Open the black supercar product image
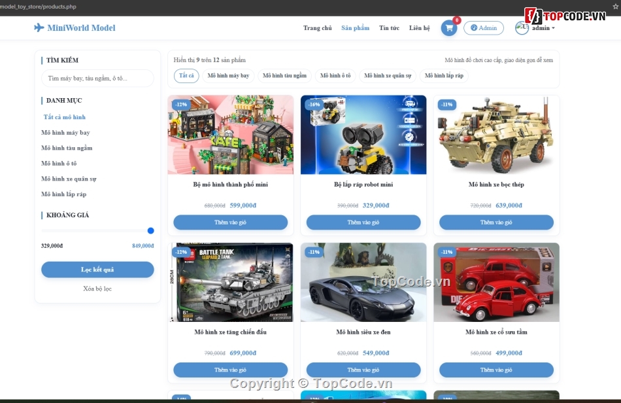Image resolution: width=621 pixels, height=403 pixels. [x=363, y=282]
